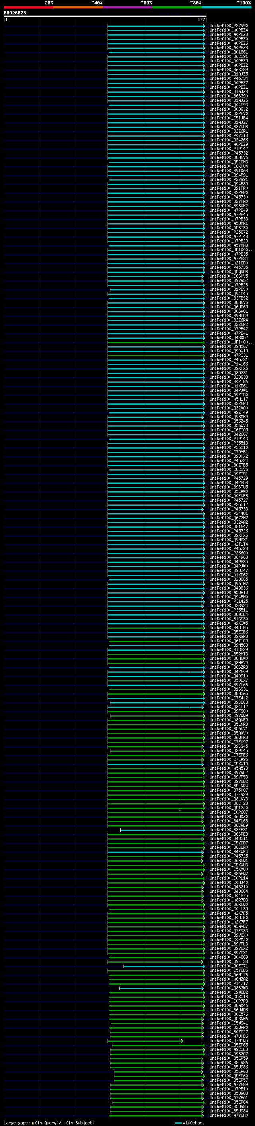Screen dimensions: 255x1126
Task: Click label UniRef100_Q5EP63
Action: pyautogui.click(x=228, y=1071)
